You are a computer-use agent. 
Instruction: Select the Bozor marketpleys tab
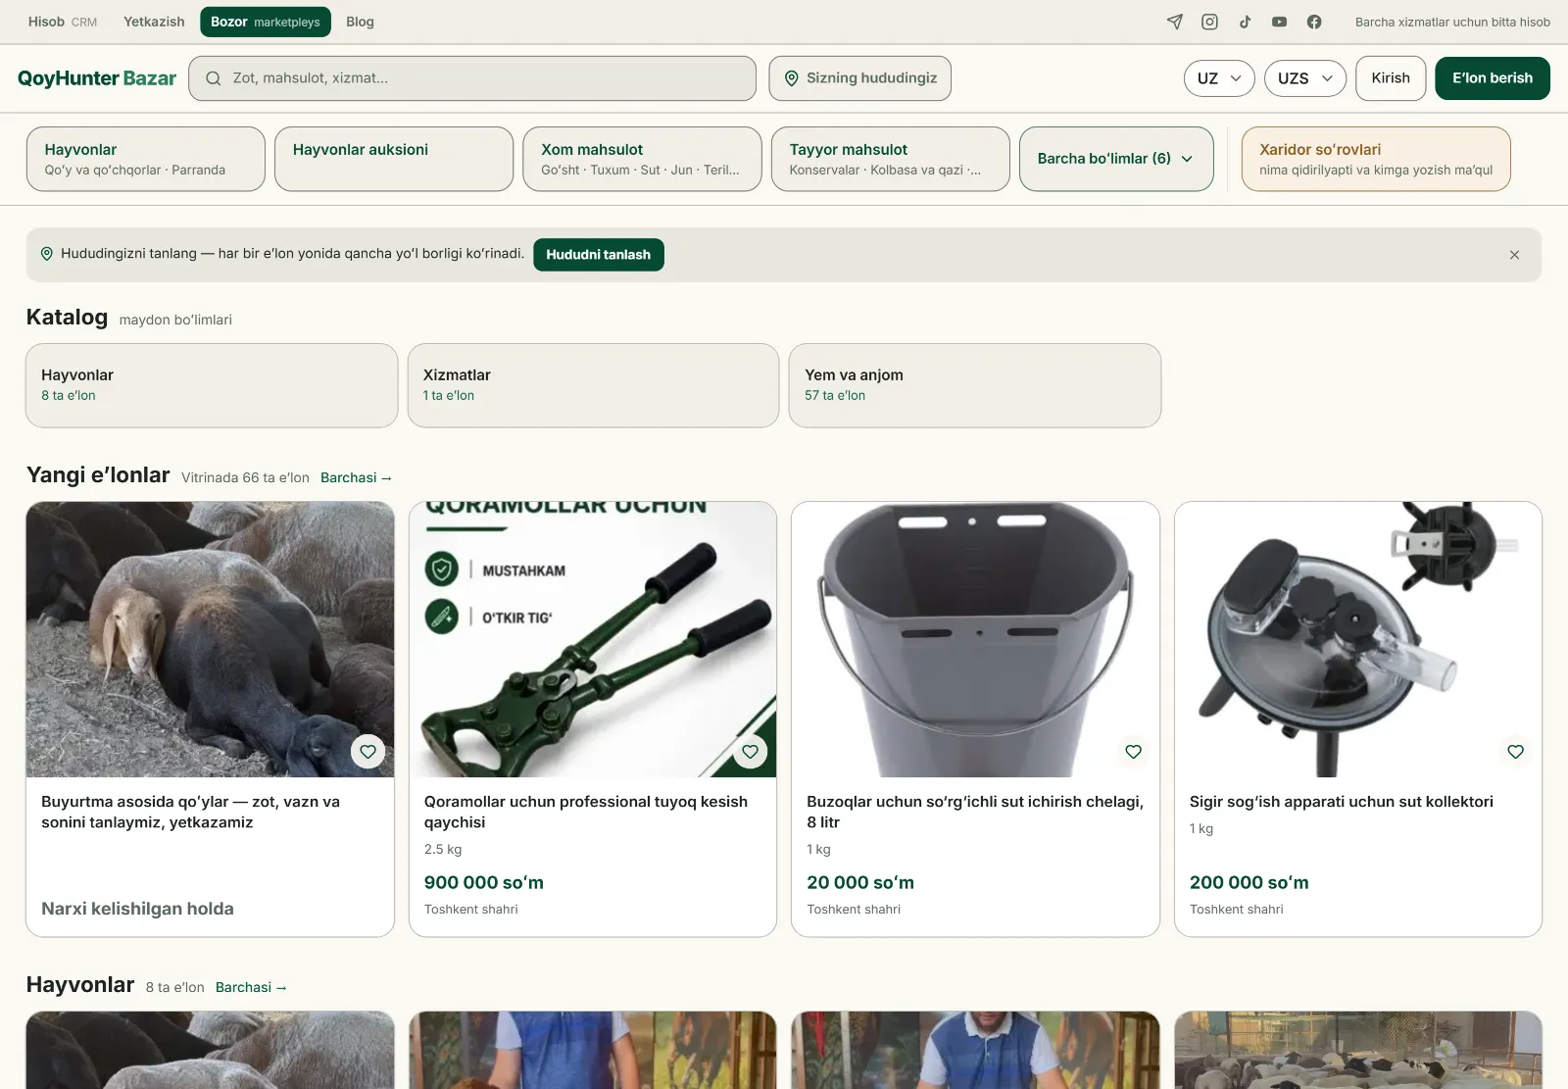pyautogui.click(x=266, y=22)
